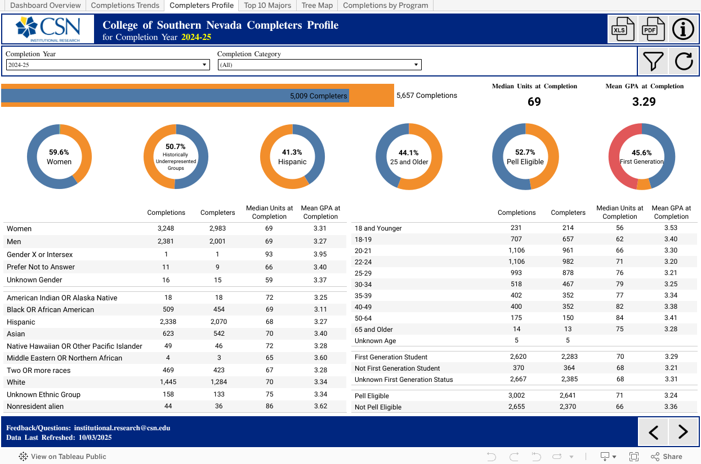
Task: Export data using the XLS icon
Action: [x=622, y=29]
